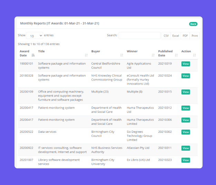Sort table by Award Date column icon
The image size is (216, 185).
point(33,55)
